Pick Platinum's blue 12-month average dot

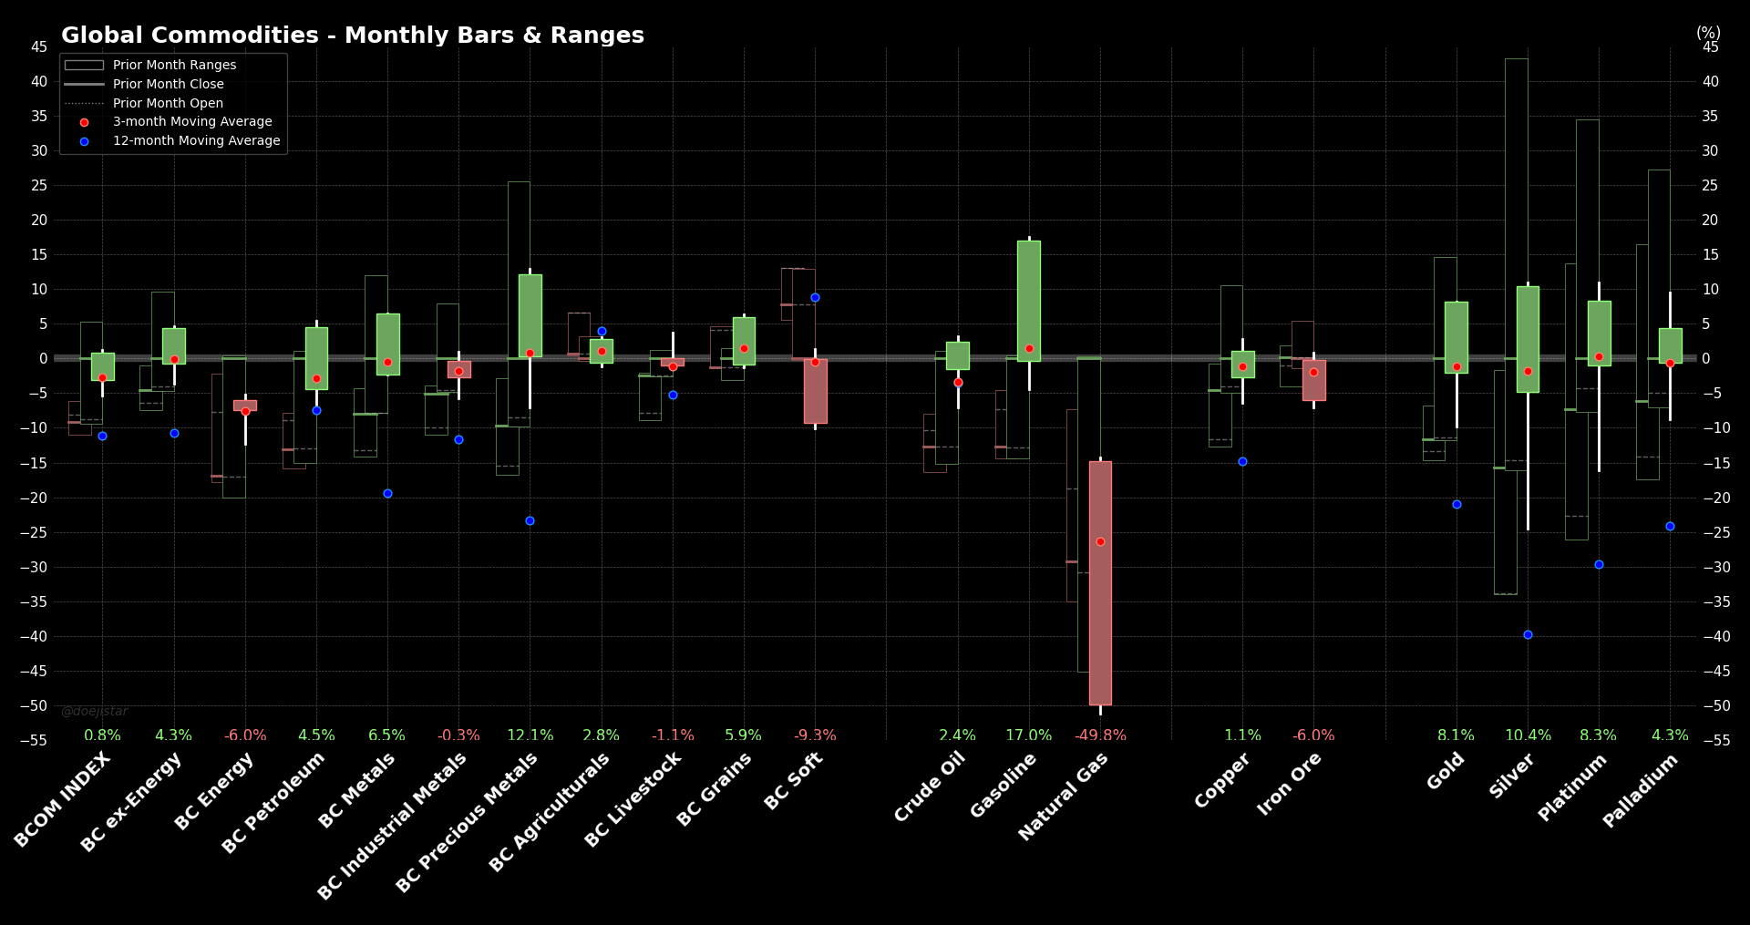coord(1599,564)
